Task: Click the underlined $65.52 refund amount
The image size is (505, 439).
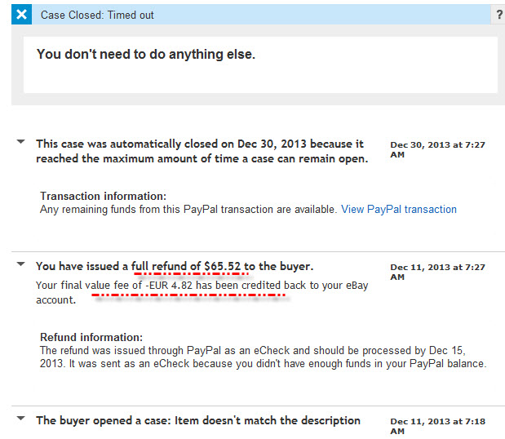Action: [222, 266]
